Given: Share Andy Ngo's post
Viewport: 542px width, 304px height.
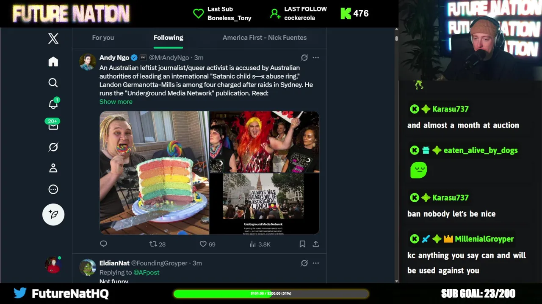Looking at the screenshot, I should click(x=316, y=244).
